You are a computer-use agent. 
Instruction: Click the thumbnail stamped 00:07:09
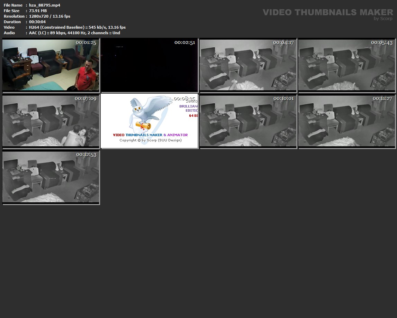(x=51, y=121)
